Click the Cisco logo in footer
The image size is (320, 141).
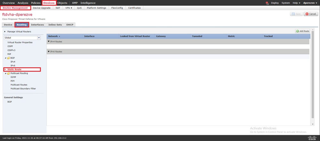pos(312,138)
